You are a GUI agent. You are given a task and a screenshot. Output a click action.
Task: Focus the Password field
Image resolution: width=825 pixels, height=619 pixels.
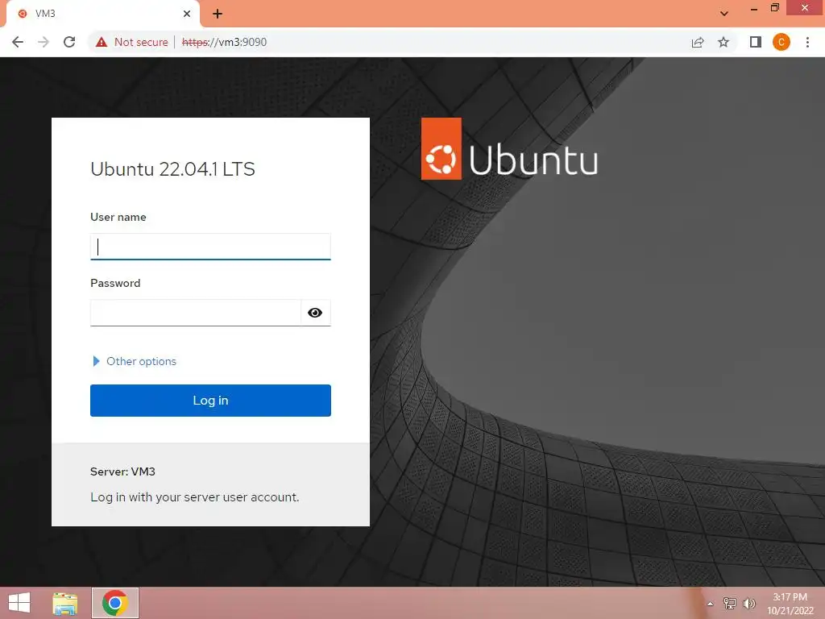pyautogui.click(x=195, y=313)
